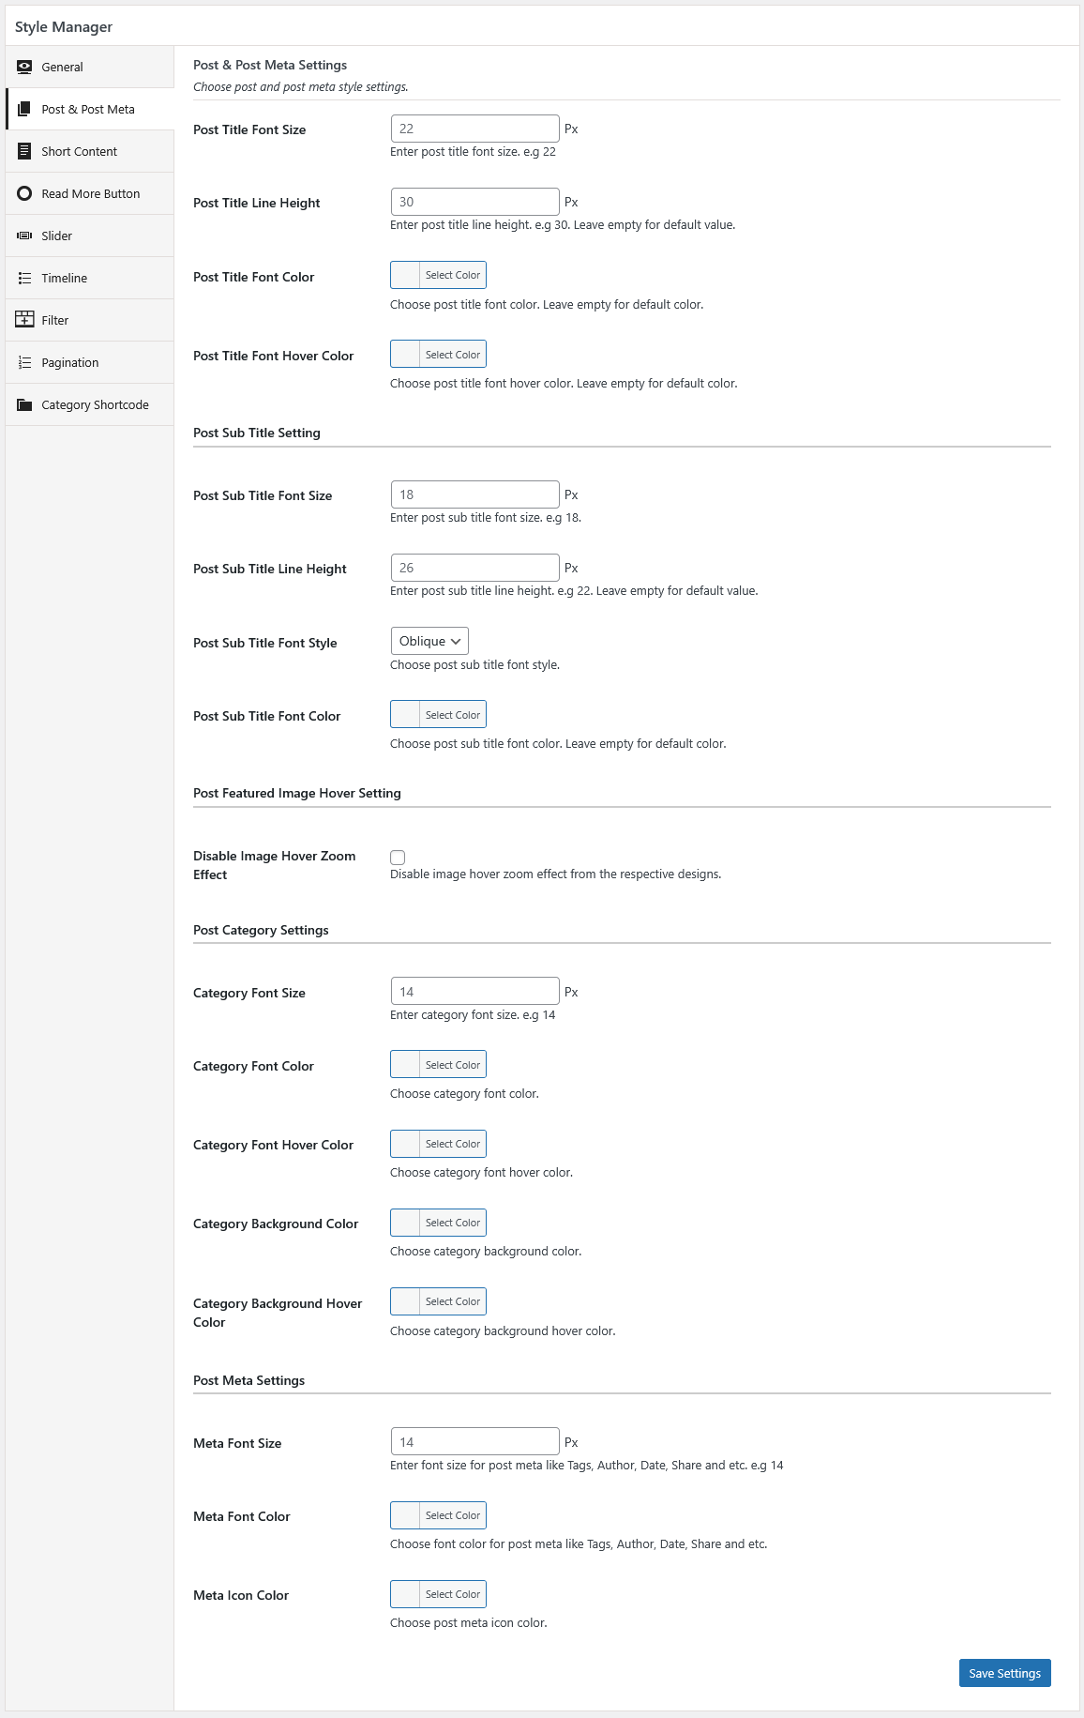Click the Timeline list icon

coord(24,278)
